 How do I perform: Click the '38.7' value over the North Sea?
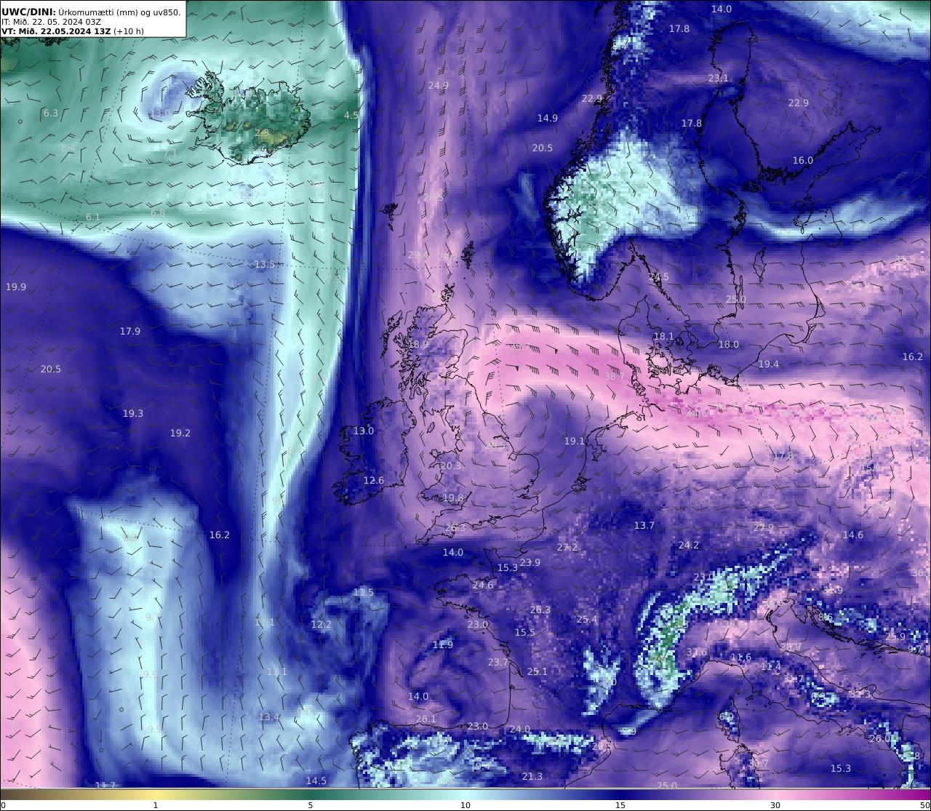point(615,376)
